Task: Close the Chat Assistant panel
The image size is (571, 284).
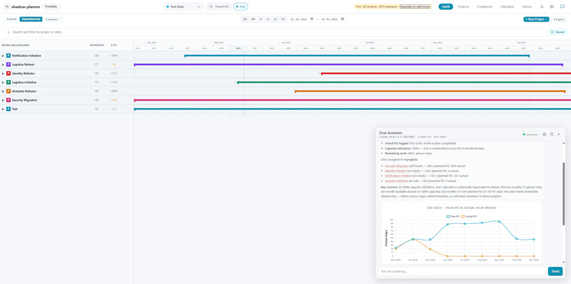Action: coord(559,134)
